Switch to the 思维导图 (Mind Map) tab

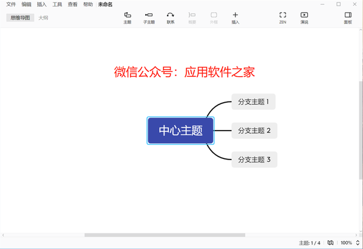pos(20,18)
